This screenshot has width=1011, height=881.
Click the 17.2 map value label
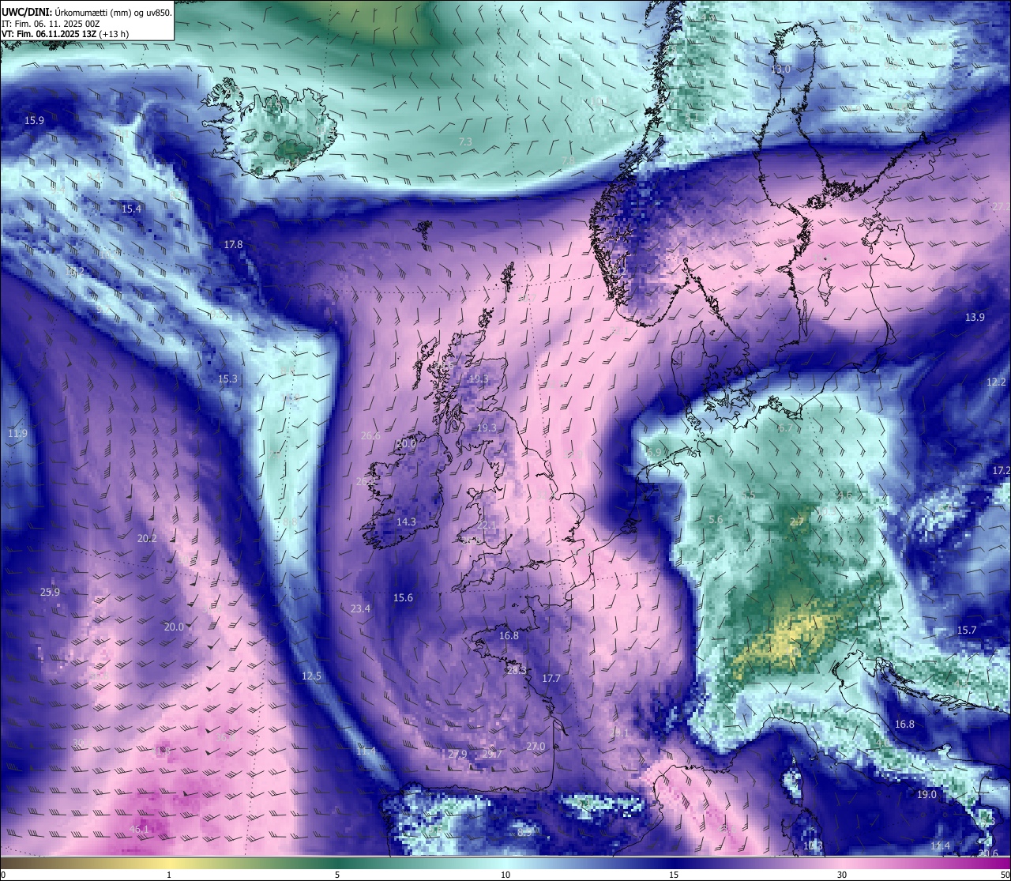[x=1001, y=471]
